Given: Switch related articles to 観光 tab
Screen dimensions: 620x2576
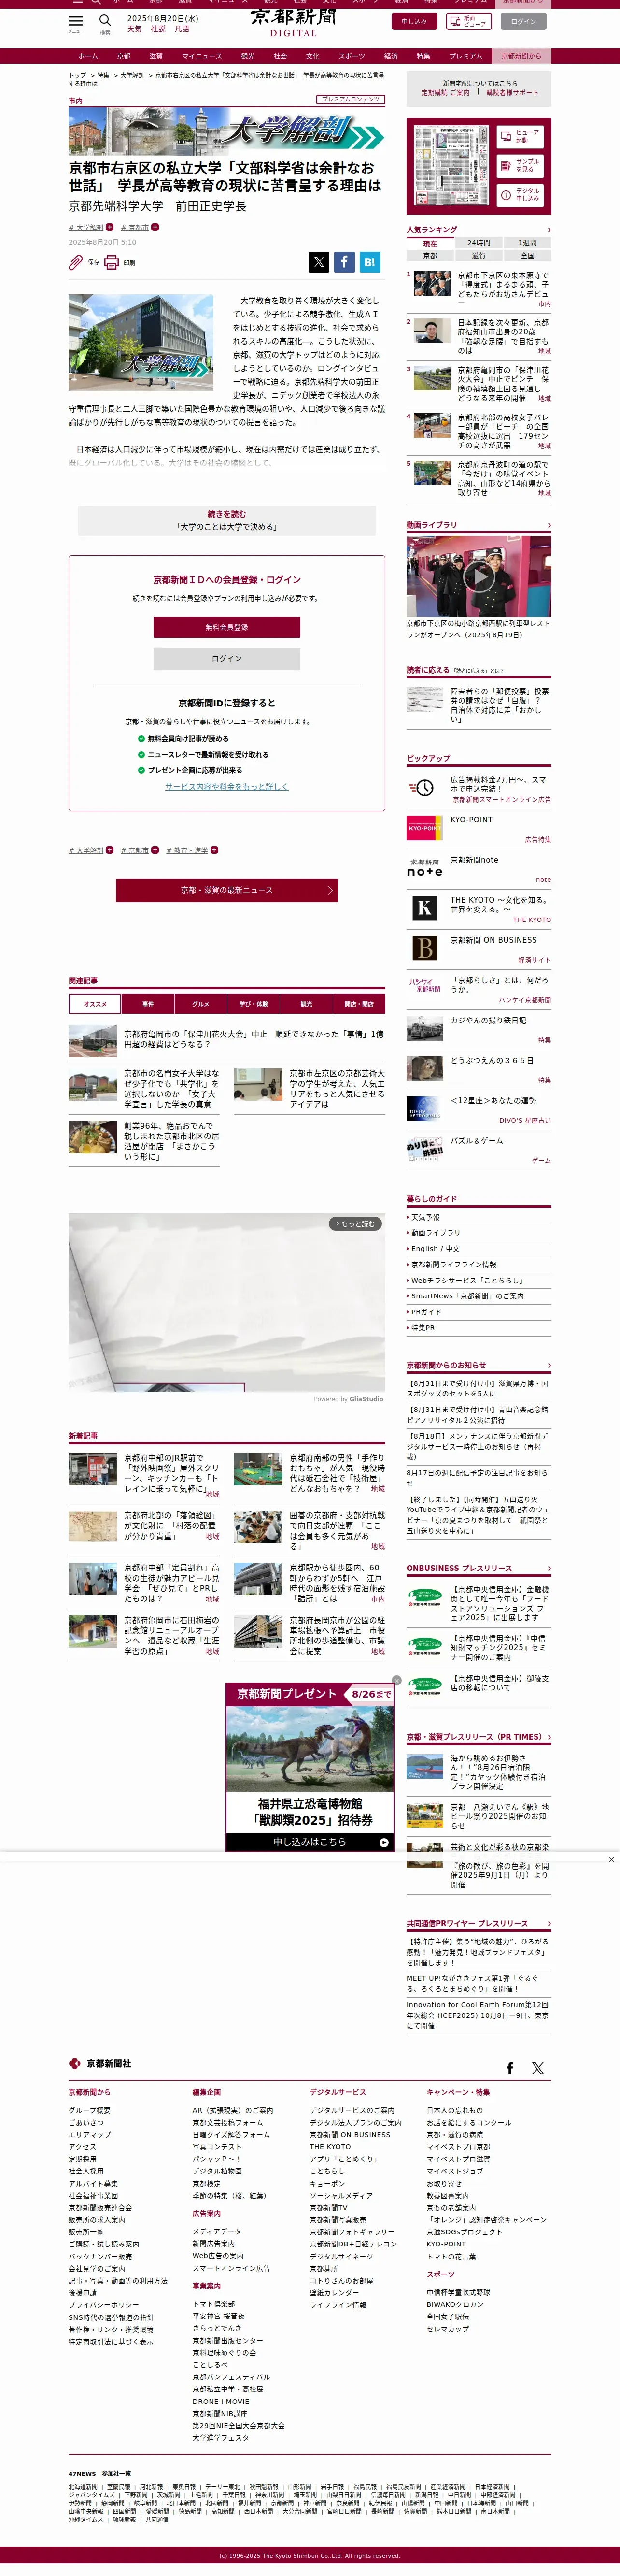Looking at the screenshot, I should (x=306, y=1004).
